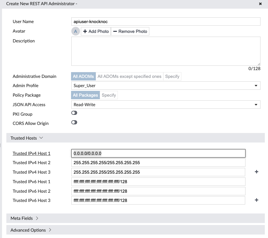Choose Specify for Administrative Domain
The height and width of the screenshot is (238, 268).
172,76
